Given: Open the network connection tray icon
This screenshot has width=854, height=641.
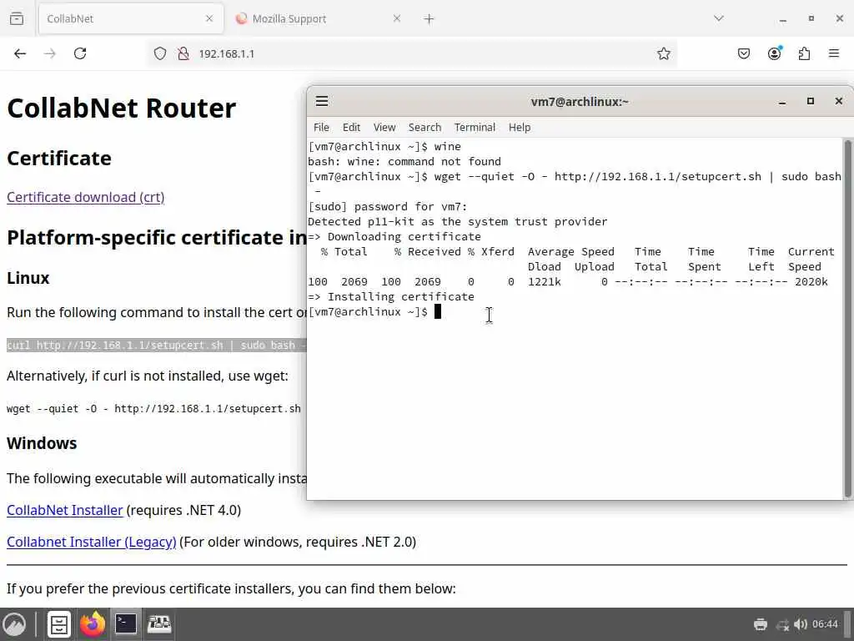Looking at the screenshot, I should pyautogui.click(x=782, y=624).
